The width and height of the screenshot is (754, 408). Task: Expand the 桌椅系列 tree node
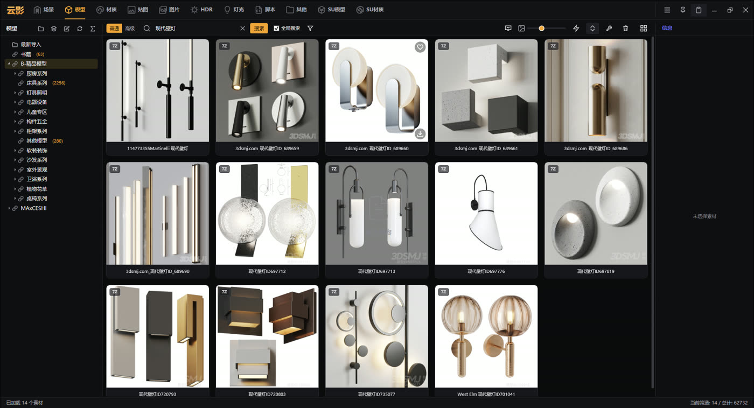click(x=15, y=199)
